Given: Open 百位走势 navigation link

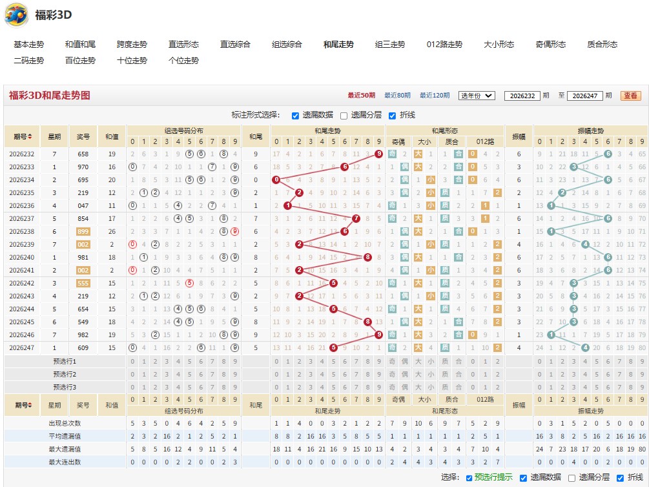Looking at the screenshot, I should pos(80,61).
